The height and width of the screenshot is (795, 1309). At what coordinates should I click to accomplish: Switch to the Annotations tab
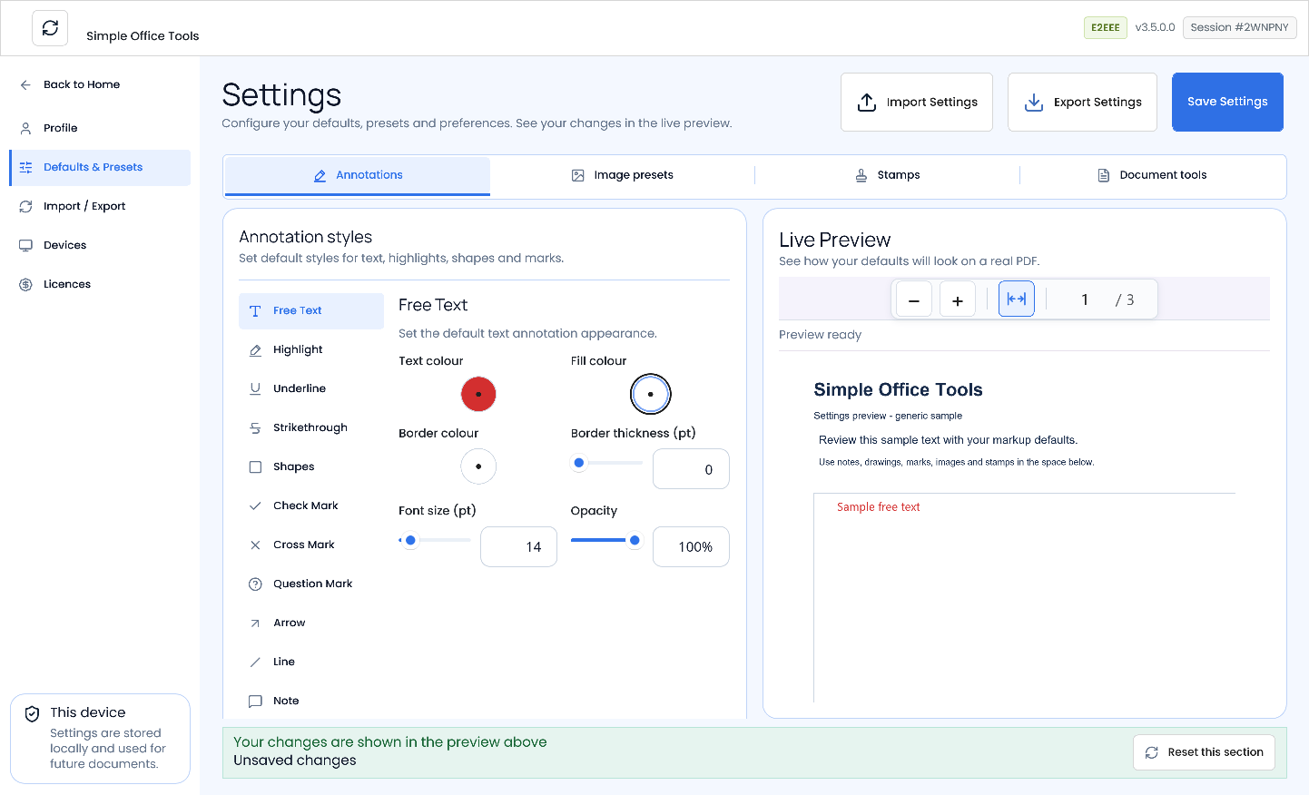(358, 175)
